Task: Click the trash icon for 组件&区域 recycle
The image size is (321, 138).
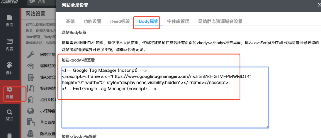Action: click(31, 99)
